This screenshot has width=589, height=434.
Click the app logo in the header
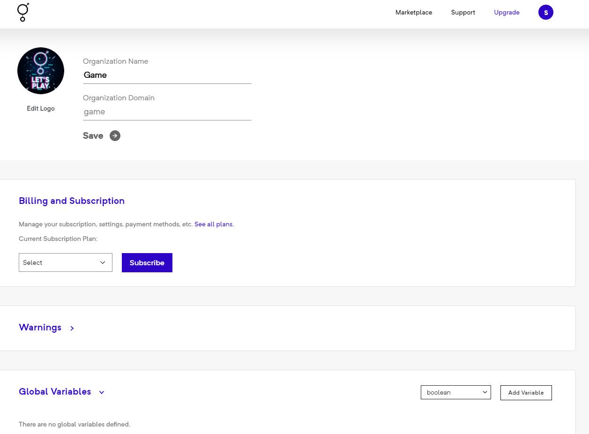coord(23,12)
